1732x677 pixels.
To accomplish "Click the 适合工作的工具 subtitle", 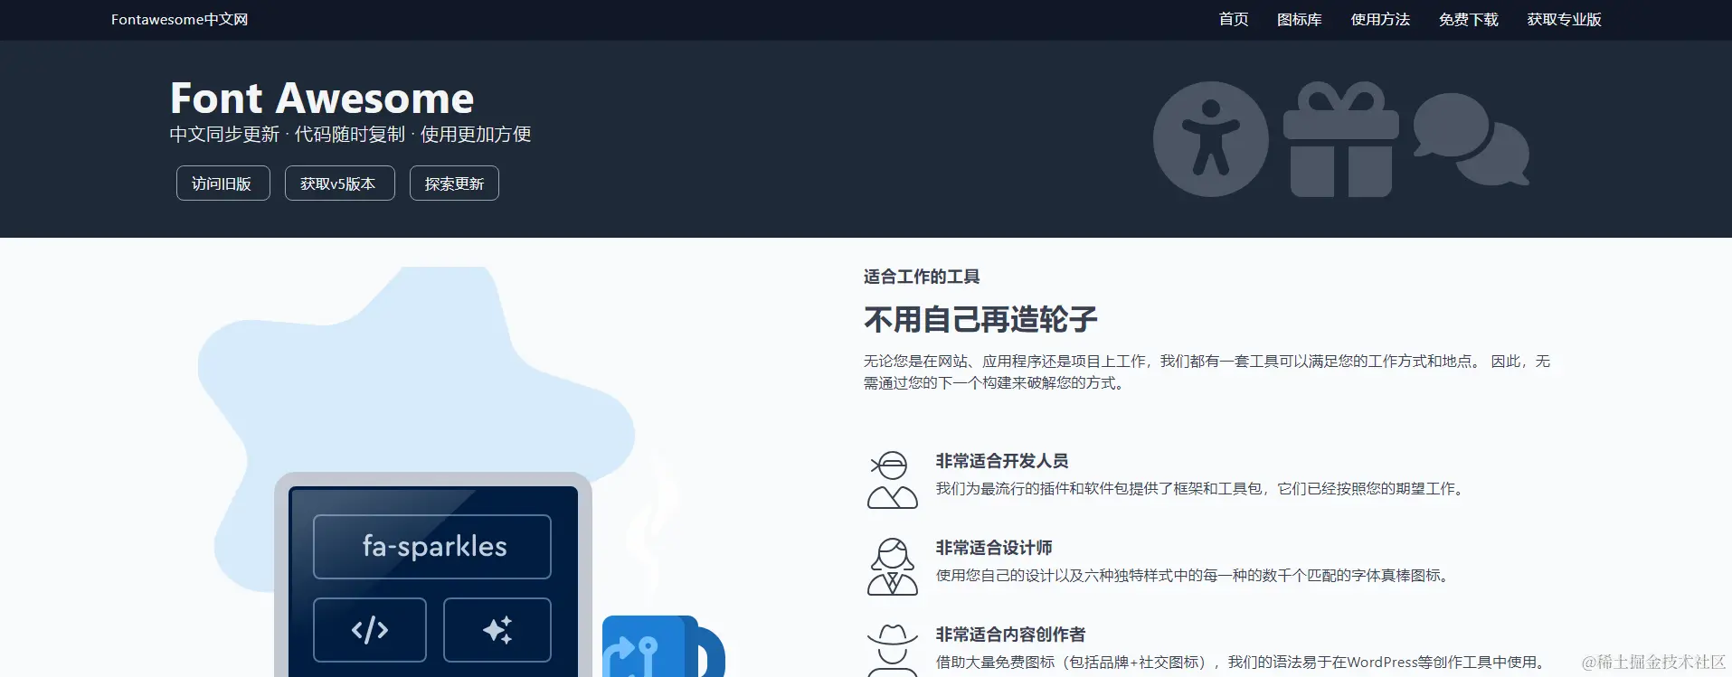I will tap(922, 277).
